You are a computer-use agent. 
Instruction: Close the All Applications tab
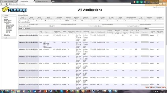(x=33, y=1)
